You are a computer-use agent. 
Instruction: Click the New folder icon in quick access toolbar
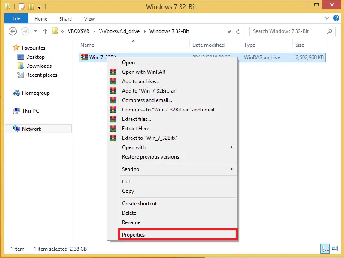31,7
